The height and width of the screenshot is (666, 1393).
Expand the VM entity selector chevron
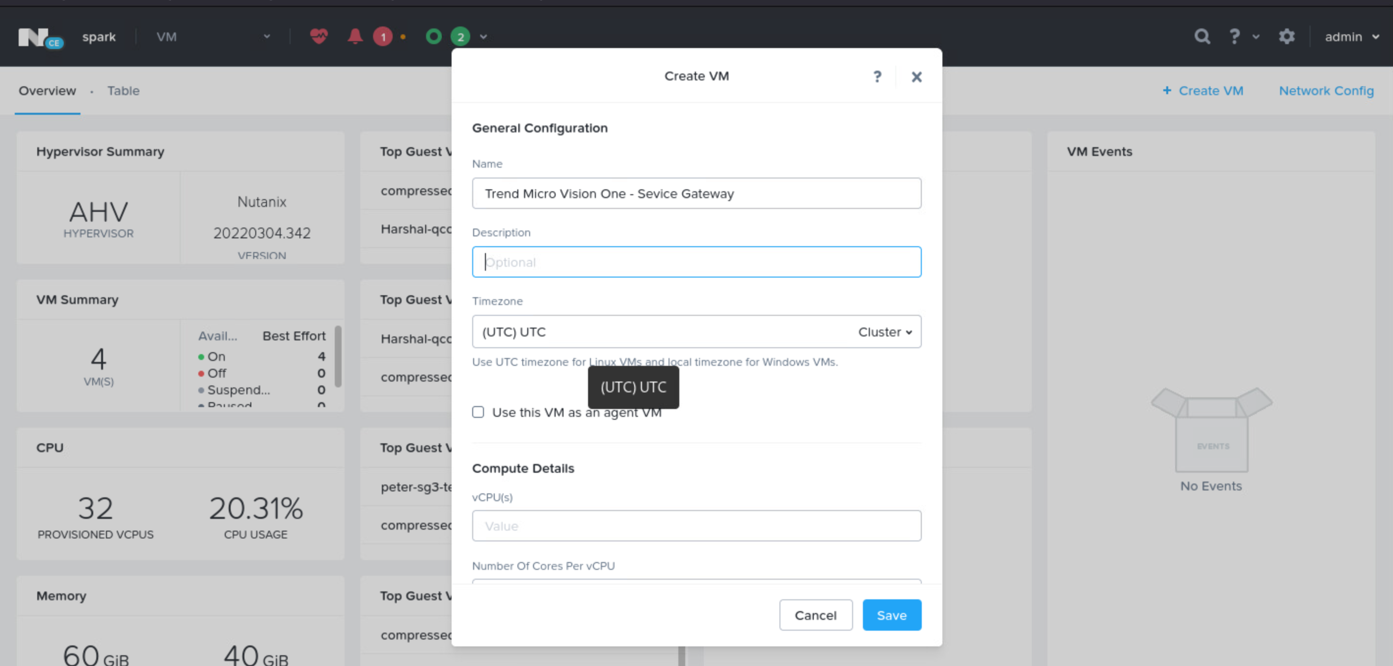pyautogui.click(x=266, y=36)
